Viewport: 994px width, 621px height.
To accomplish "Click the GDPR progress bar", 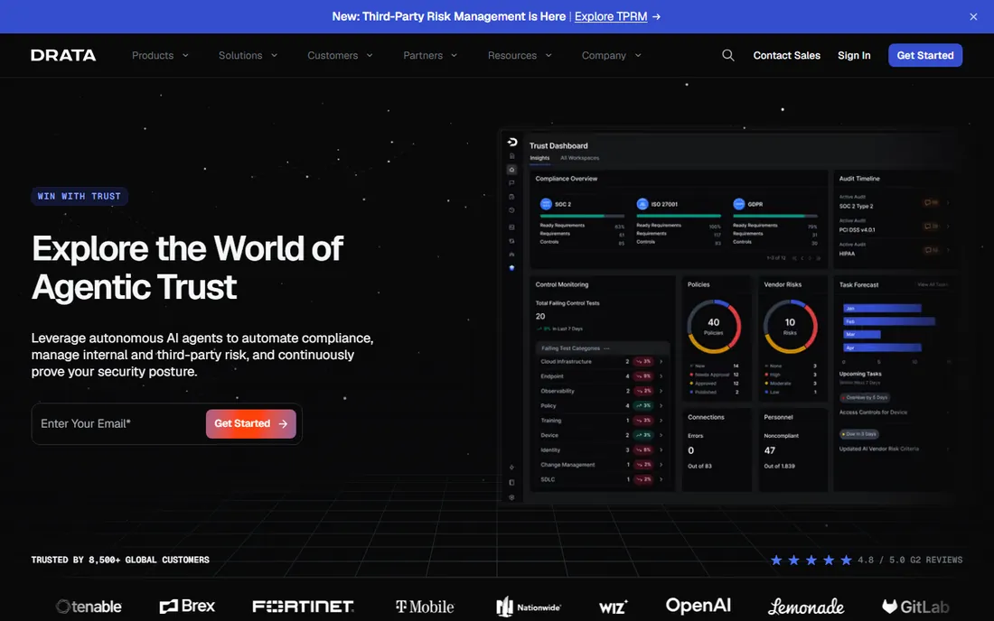I will pyautogui.click(x=774, y=216).
